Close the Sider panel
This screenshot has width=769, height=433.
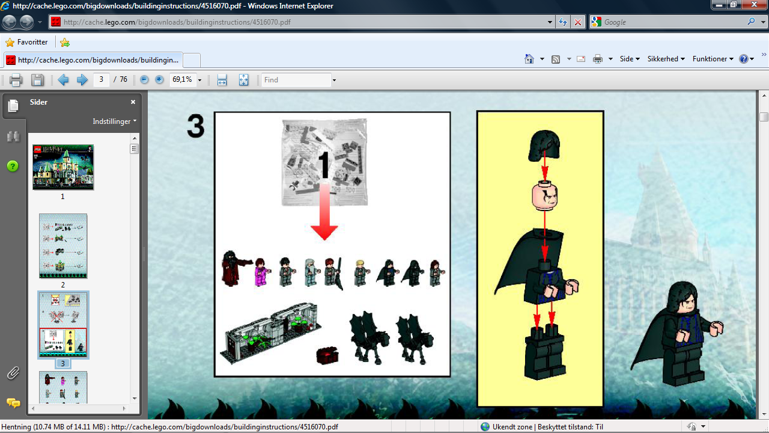point(133,102)
